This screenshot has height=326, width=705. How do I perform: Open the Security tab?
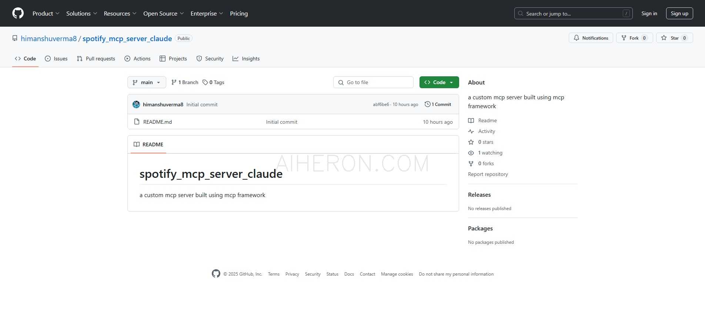[210, 59]
